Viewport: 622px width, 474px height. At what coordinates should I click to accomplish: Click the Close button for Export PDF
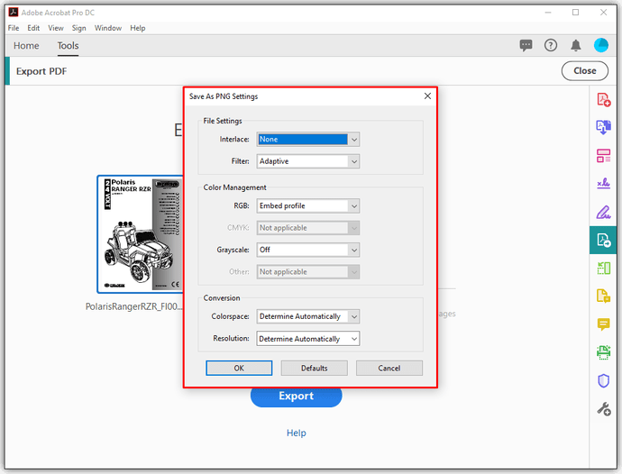coord(585,71)
